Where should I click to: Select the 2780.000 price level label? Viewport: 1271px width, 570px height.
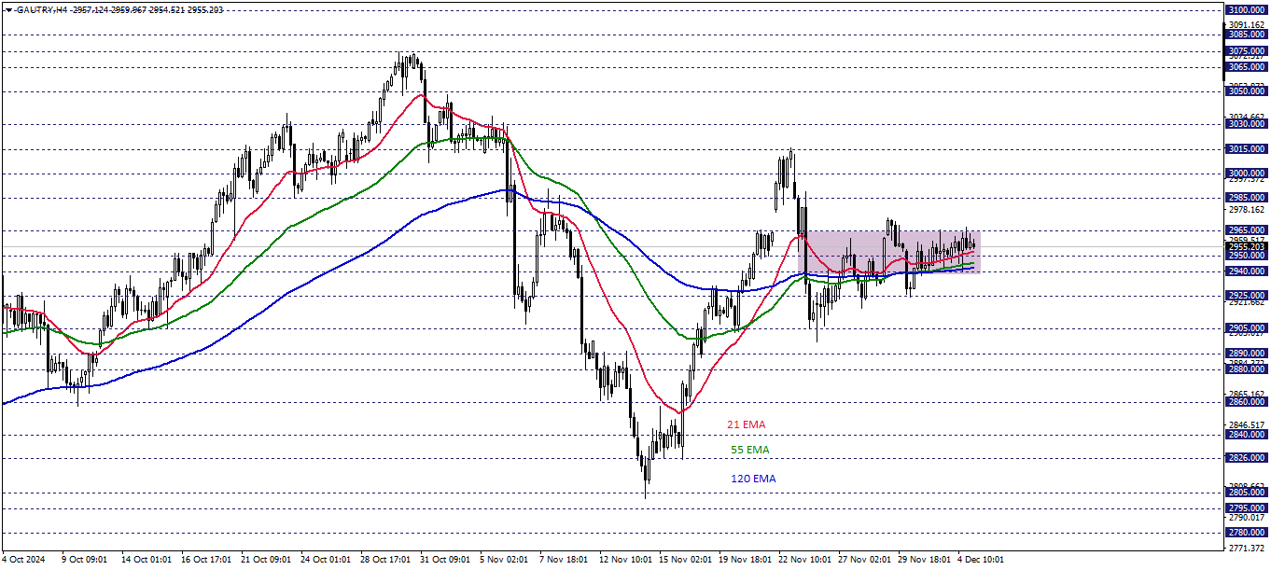coord(1246,533)
